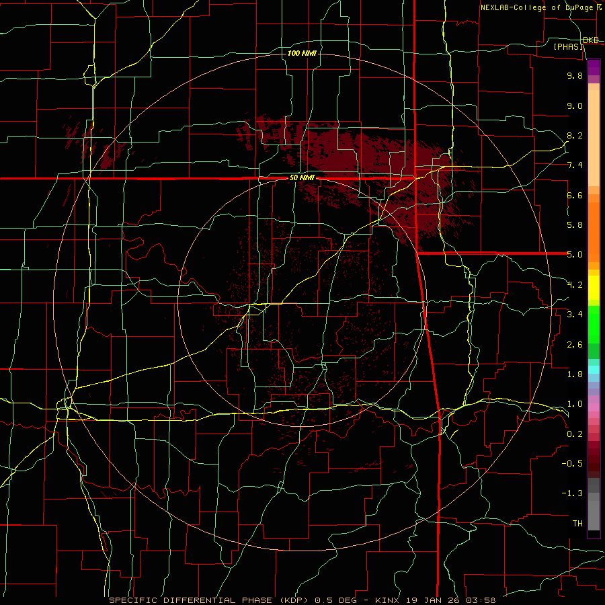Click the NEXLAB-College of DuPage credit text

click(536, 7)
